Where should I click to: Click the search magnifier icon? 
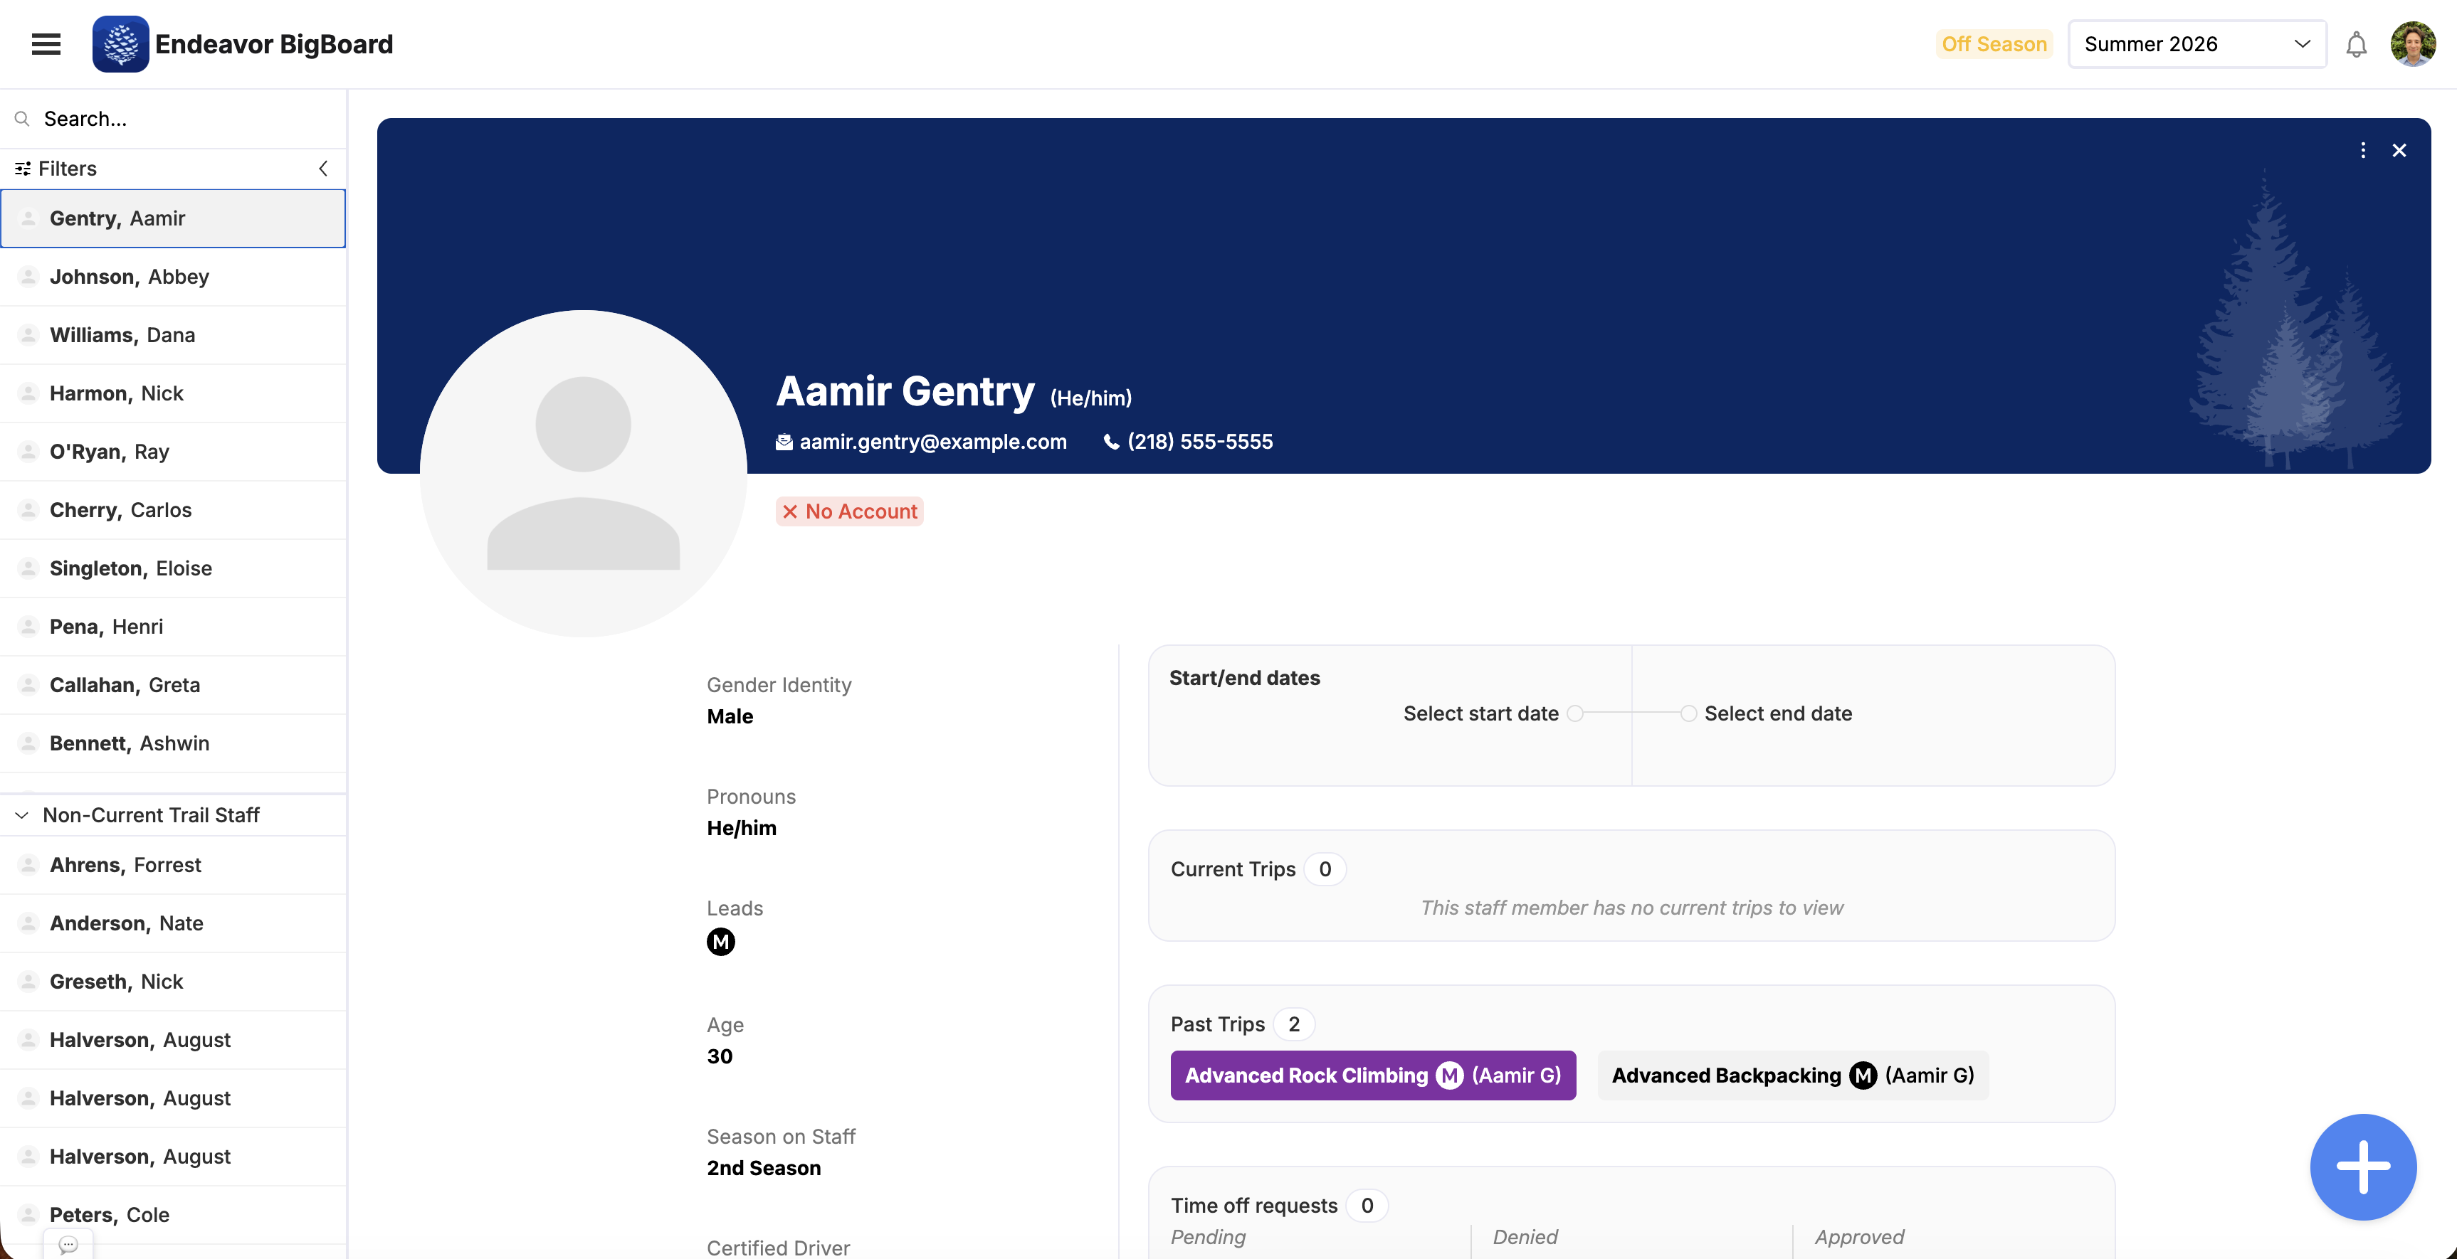[x=22, y=118]
